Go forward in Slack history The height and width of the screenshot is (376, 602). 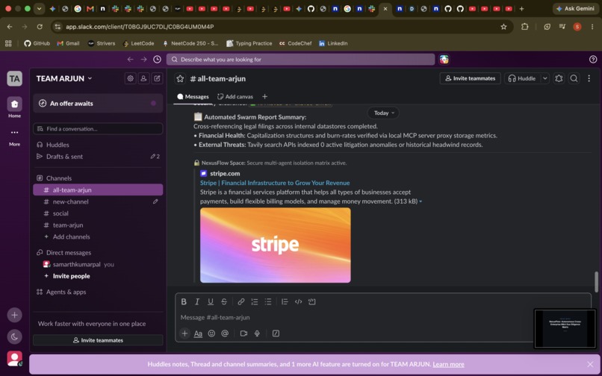(143, 59)
